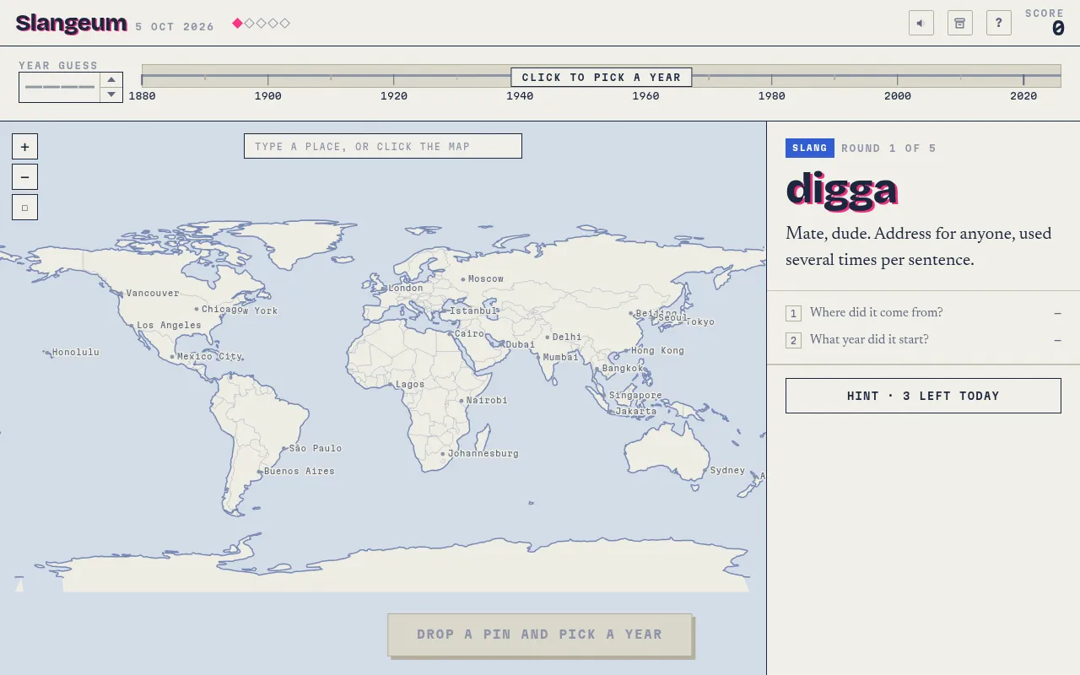Click the Mumbai label on the map

(561, 358)
